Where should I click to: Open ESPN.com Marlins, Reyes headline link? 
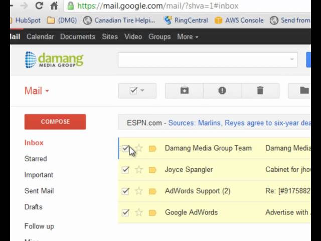pos(240,123)
